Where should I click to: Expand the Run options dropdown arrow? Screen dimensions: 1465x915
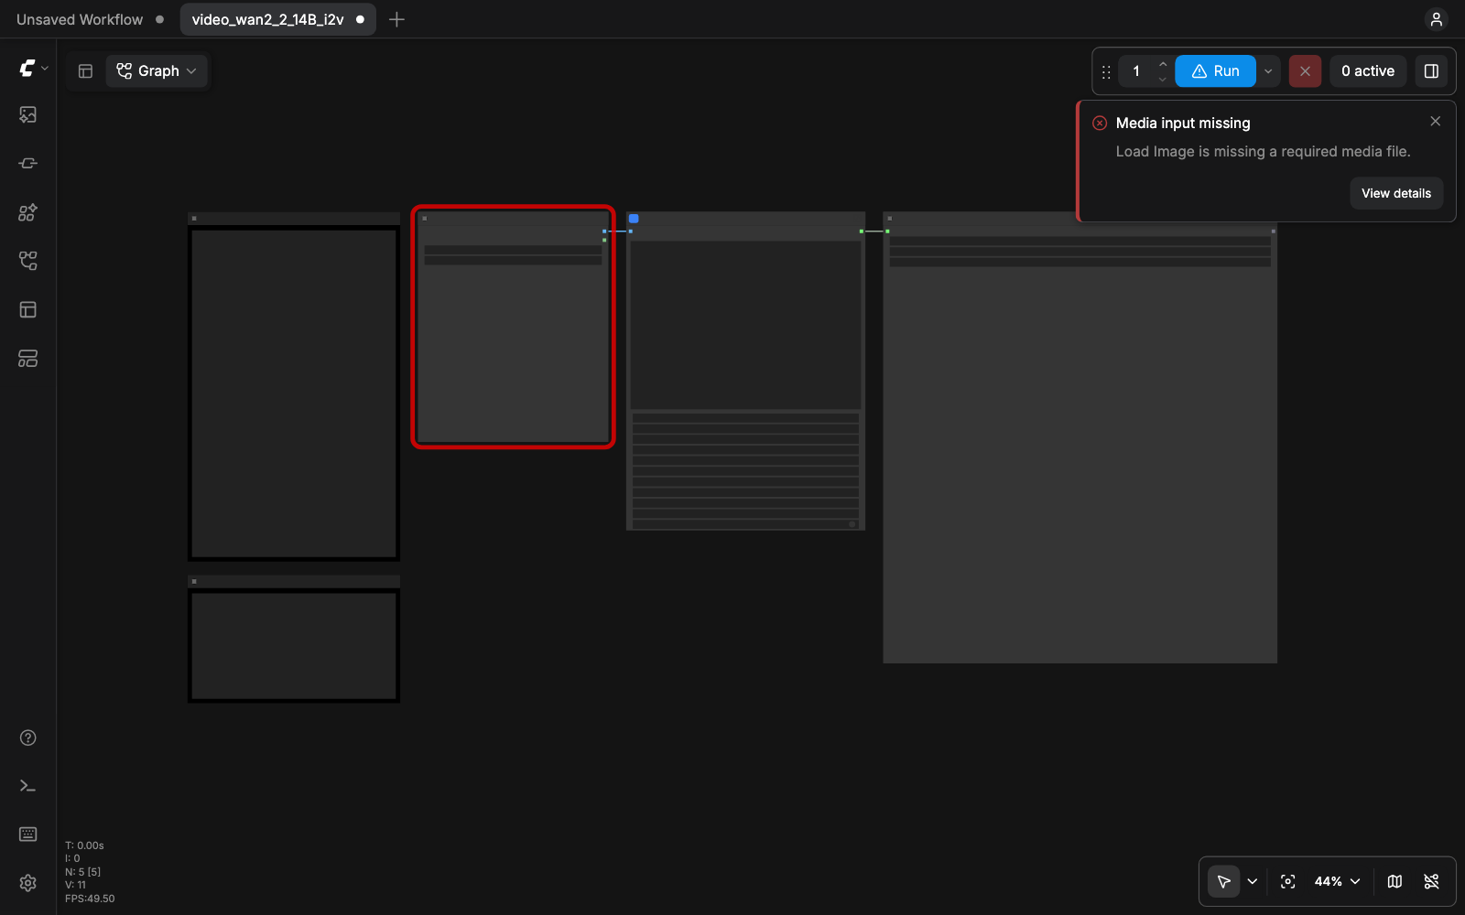coord(1268,70)
